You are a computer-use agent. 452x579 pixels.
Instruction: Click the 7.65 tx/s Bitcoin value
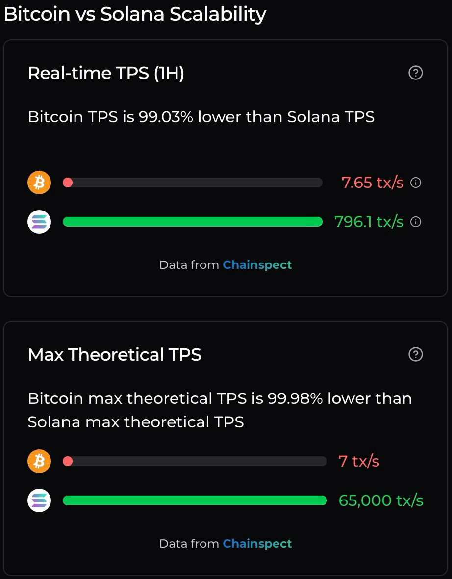373,183
